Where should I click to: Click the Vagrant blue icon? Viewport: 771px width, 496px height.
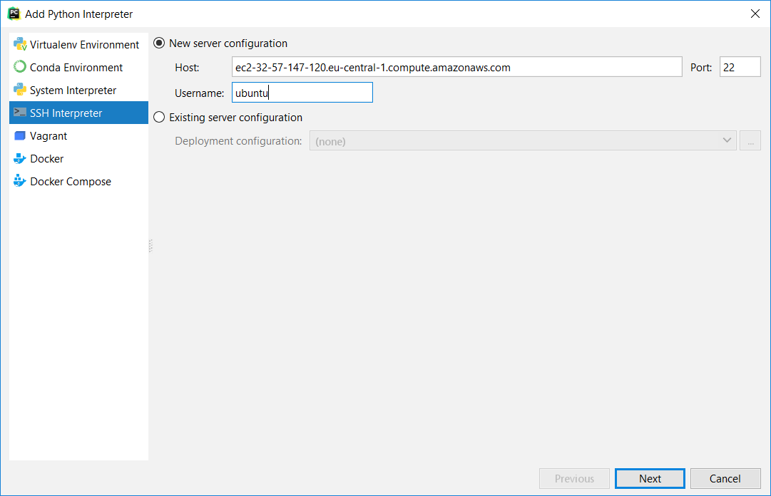(20, 135)
